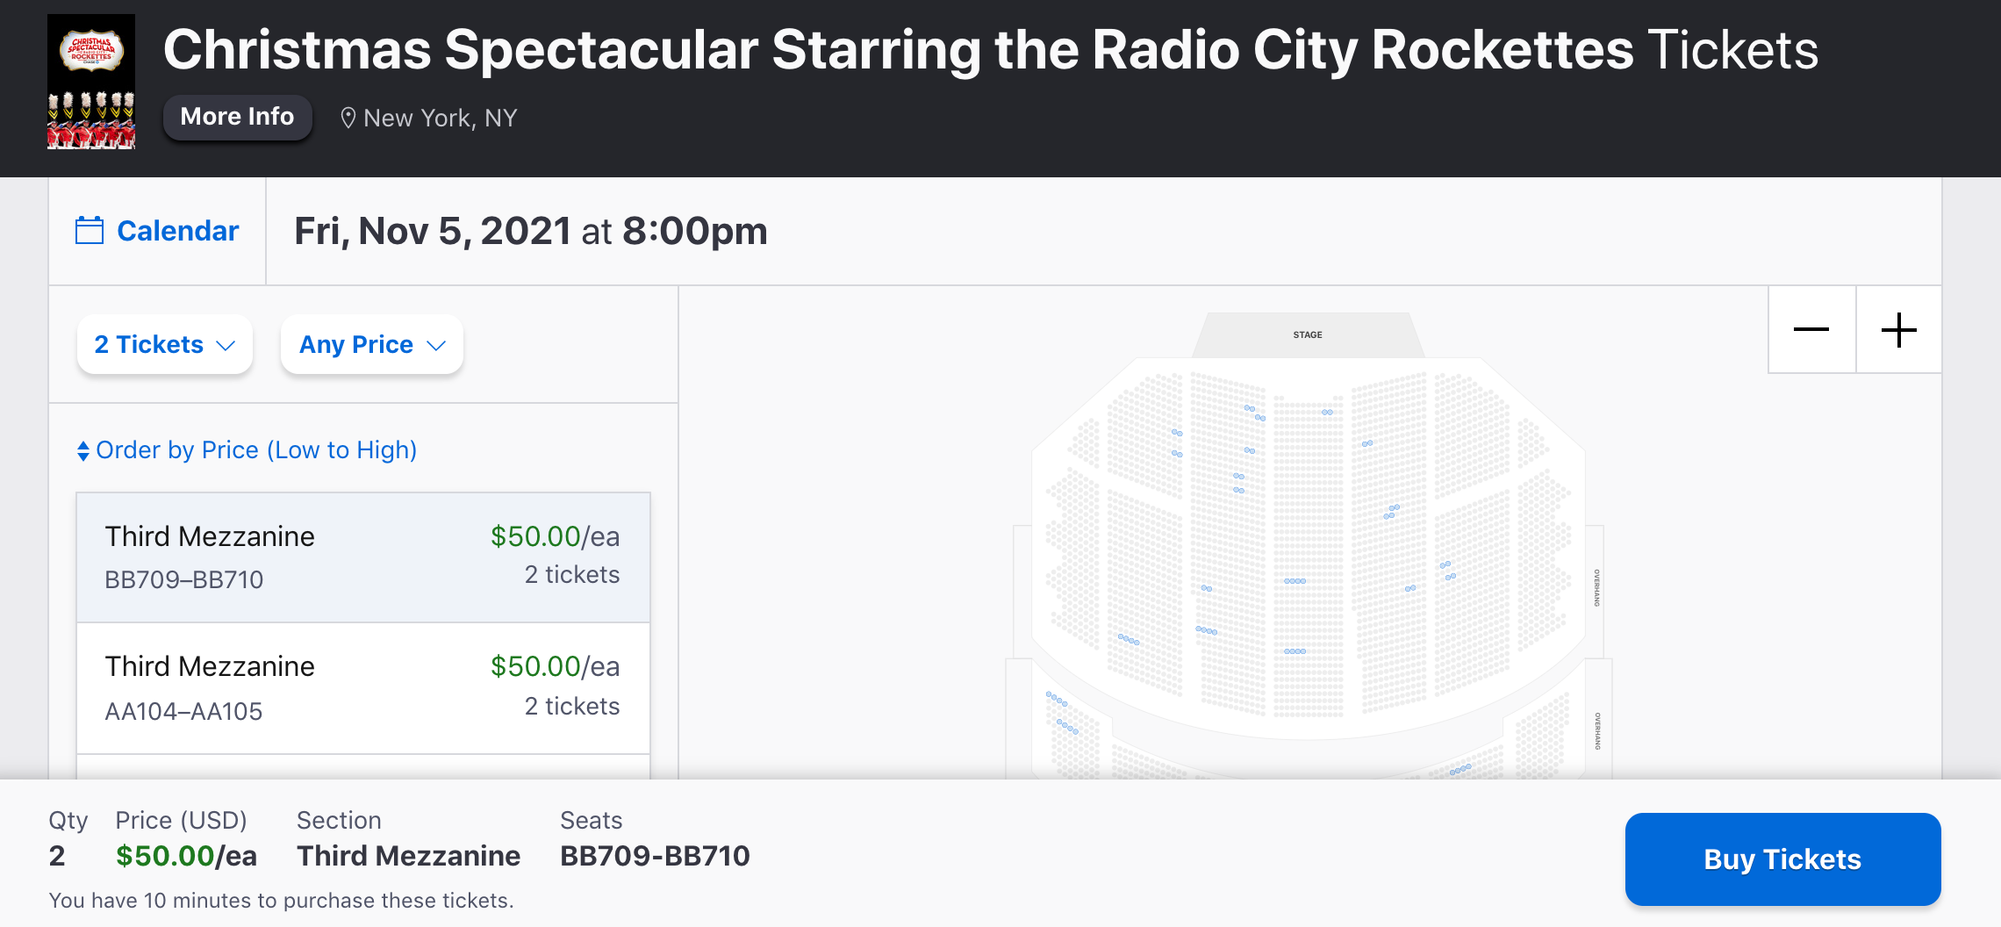This screenshot has height=927, width=2001.
Task: Expand the 2 Tickets quantity dropdown
Action: 165,344
